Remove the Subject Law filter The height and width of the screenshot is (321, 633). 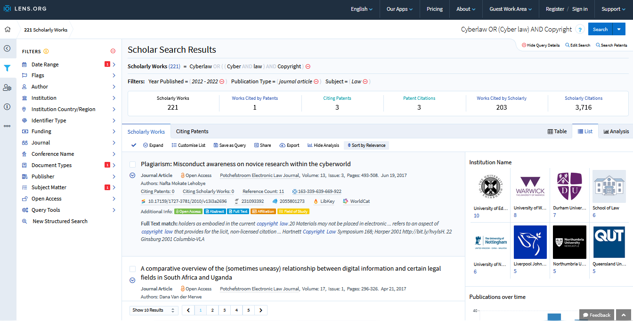365,81
